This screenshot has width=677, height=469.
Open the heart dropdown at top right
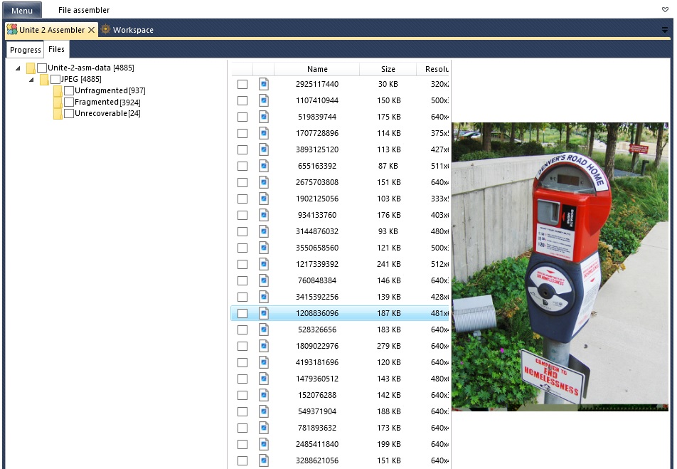[x=665, y=9]
